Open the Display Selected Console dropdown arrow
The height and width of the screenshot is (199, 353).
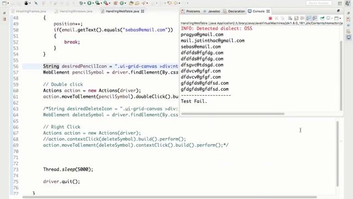pos(332,18)
